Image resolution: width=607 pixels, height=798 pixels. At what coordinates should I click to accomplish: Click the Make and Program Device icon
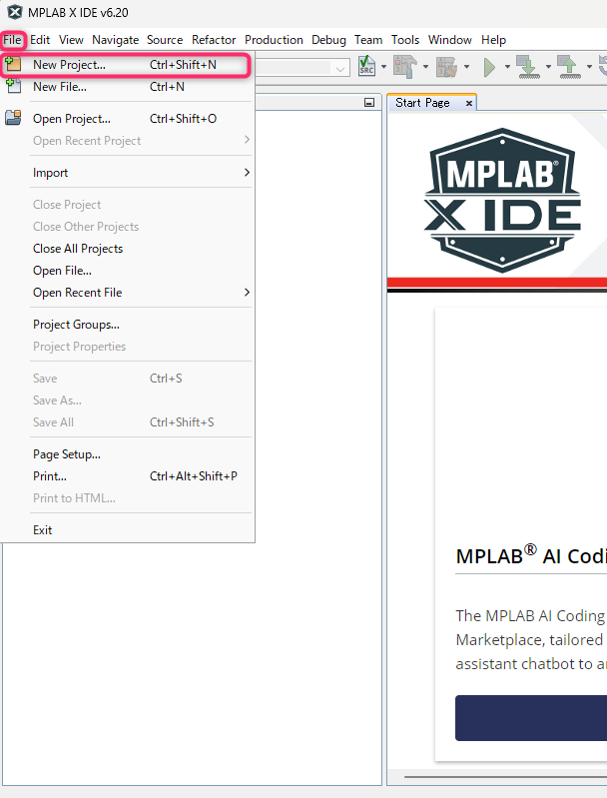(528, 67)
